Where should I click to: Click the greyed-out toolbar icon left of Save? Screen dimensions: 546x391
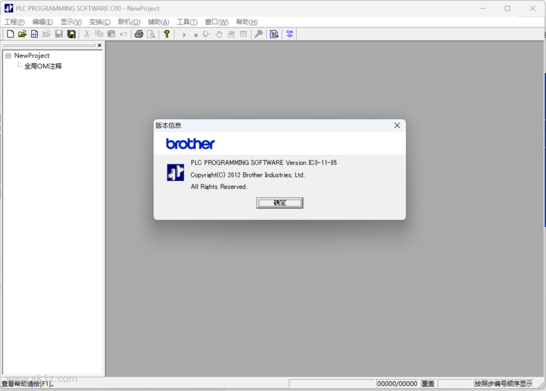click(x=47, y=34)
